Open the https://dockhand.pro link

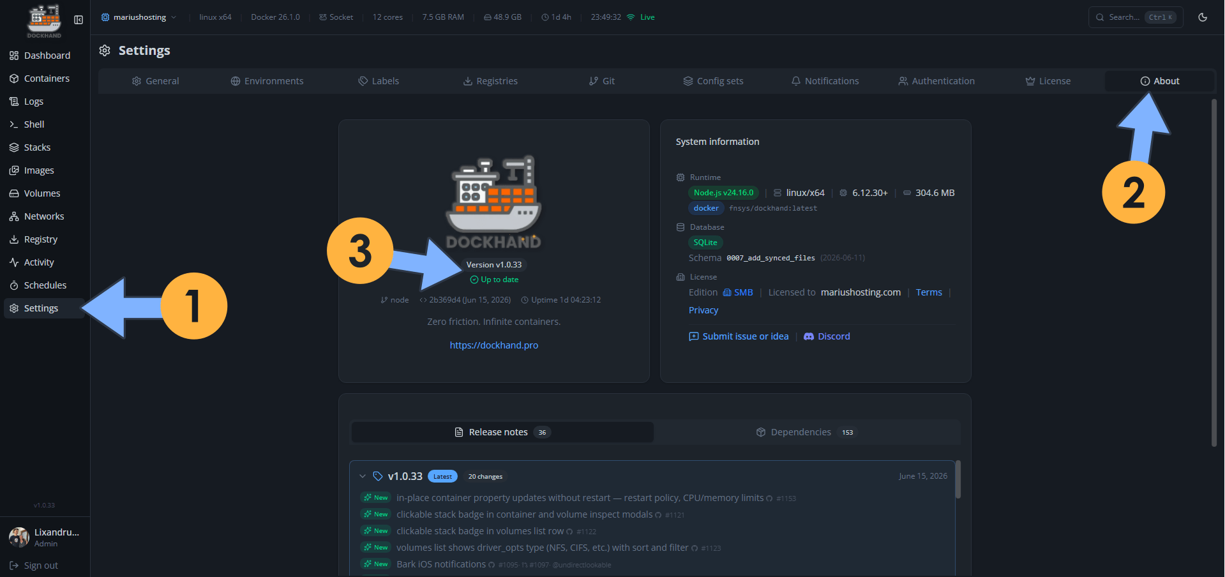click(x=494, y=345)
